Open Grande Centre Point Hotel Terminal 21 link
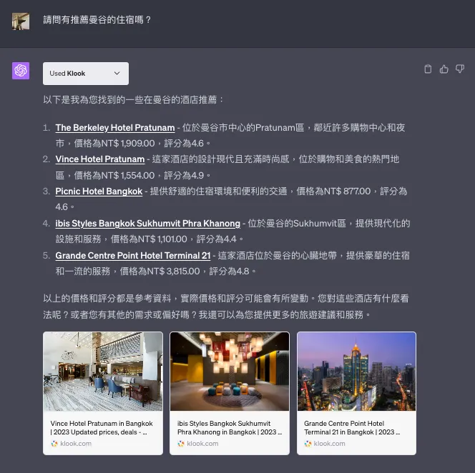 [133, 255]
